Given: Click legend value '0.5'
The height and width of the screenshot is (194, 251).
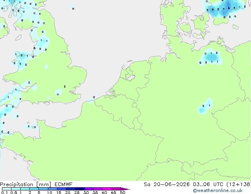Looking at the screenshot, I should pyautogui.click(x=13, y=192).
